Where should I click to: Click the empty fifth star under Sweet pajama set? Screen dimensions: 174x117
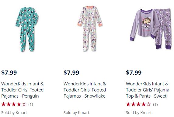click(149, 104)
